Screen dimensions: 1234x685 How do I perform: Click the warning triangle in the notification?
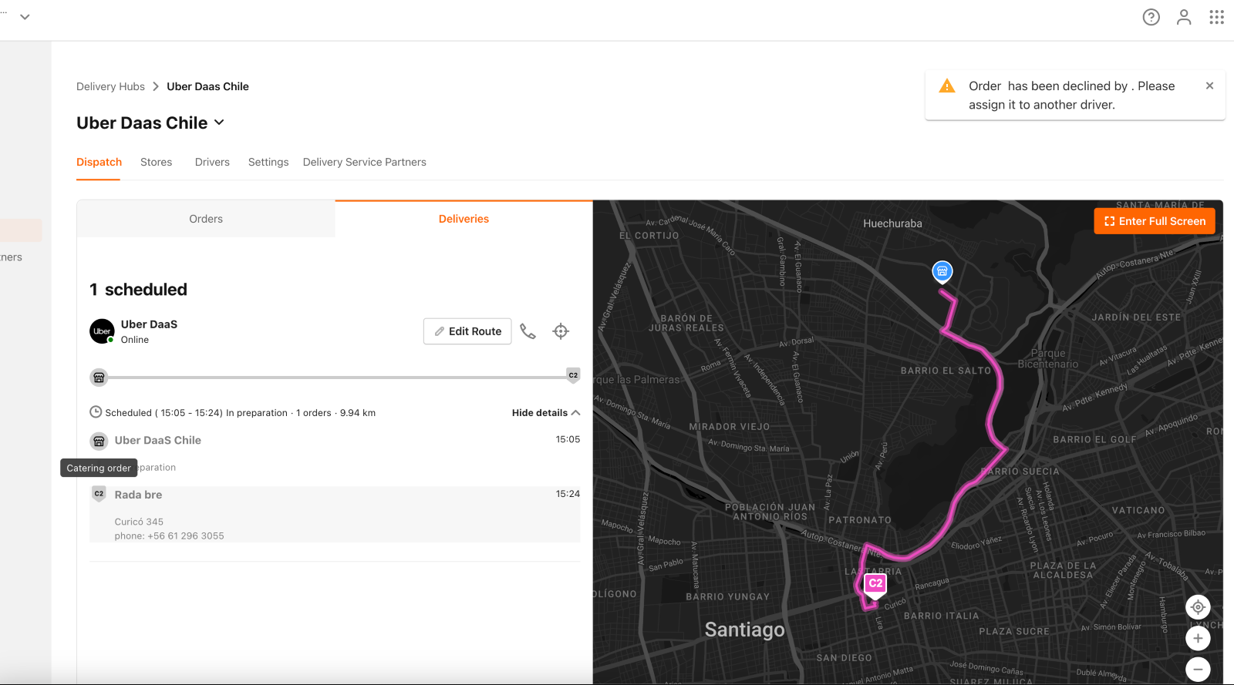947,86
